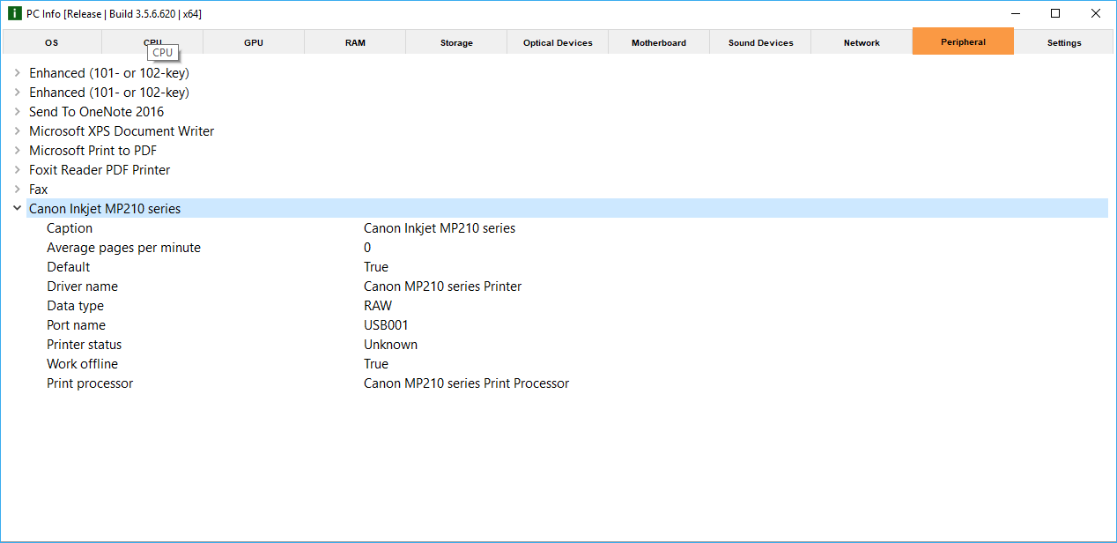
Task: Click the Driver name label
Action: pos(82,286)
